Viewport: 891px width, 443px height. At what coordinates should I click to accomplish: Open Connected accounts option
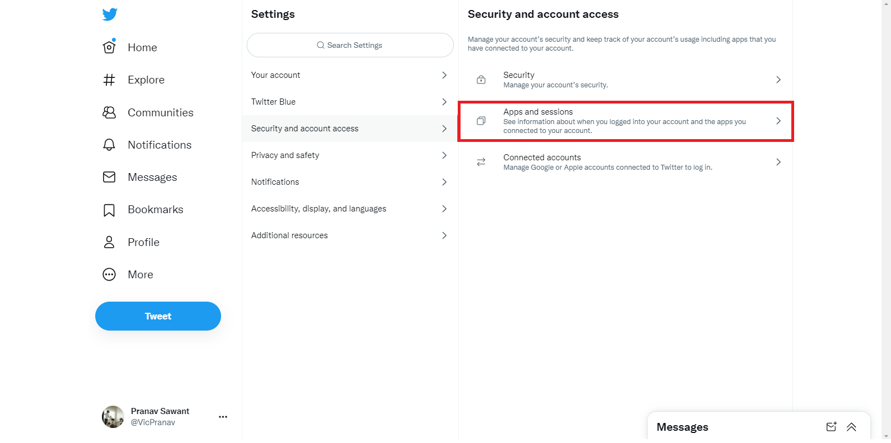pyautogui.click(x=625, y=162)
